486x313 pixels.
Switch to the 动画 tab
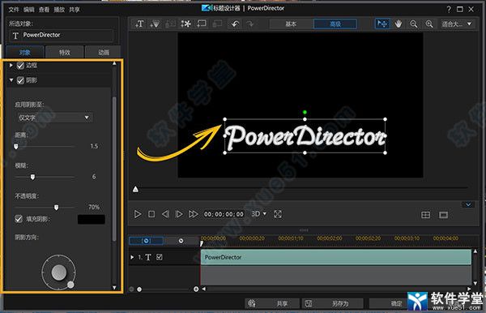point(104,52)
